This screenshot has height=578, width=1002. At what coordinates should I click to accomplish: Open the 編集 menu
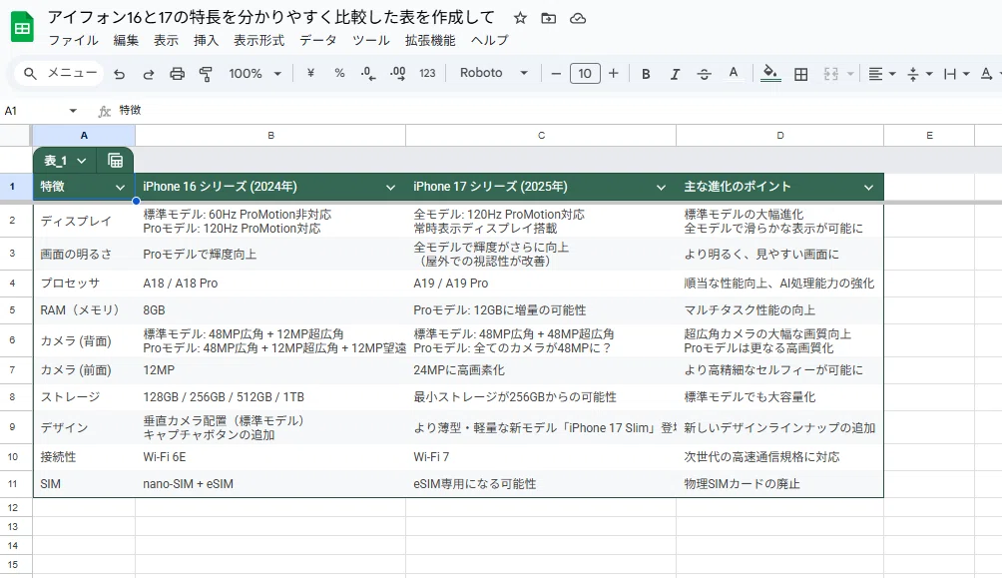[x=126, y=40]
